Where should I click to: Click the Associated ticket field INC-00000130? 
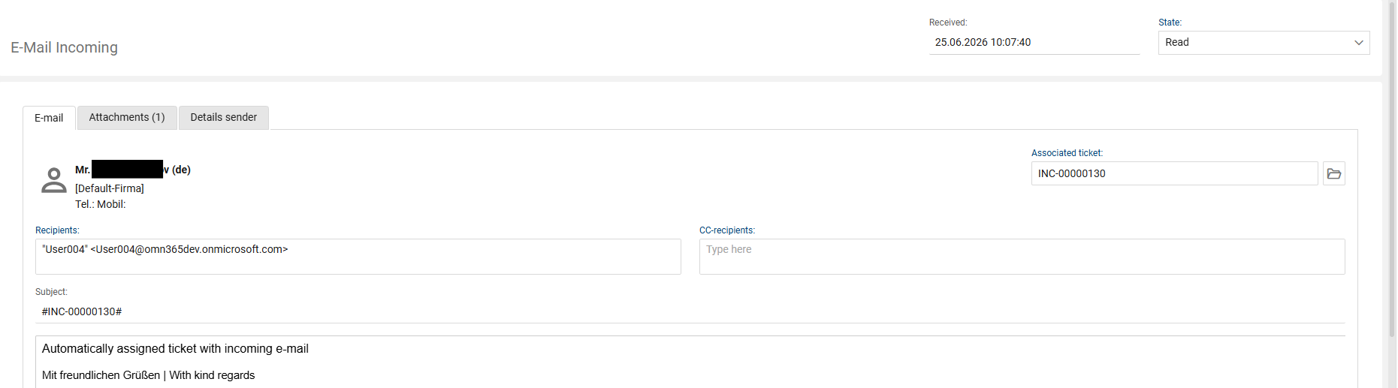coord(1174,173)
